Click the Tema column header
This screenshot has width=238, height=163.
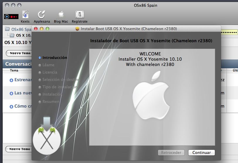pyautogui.click(x=14, y=70)
